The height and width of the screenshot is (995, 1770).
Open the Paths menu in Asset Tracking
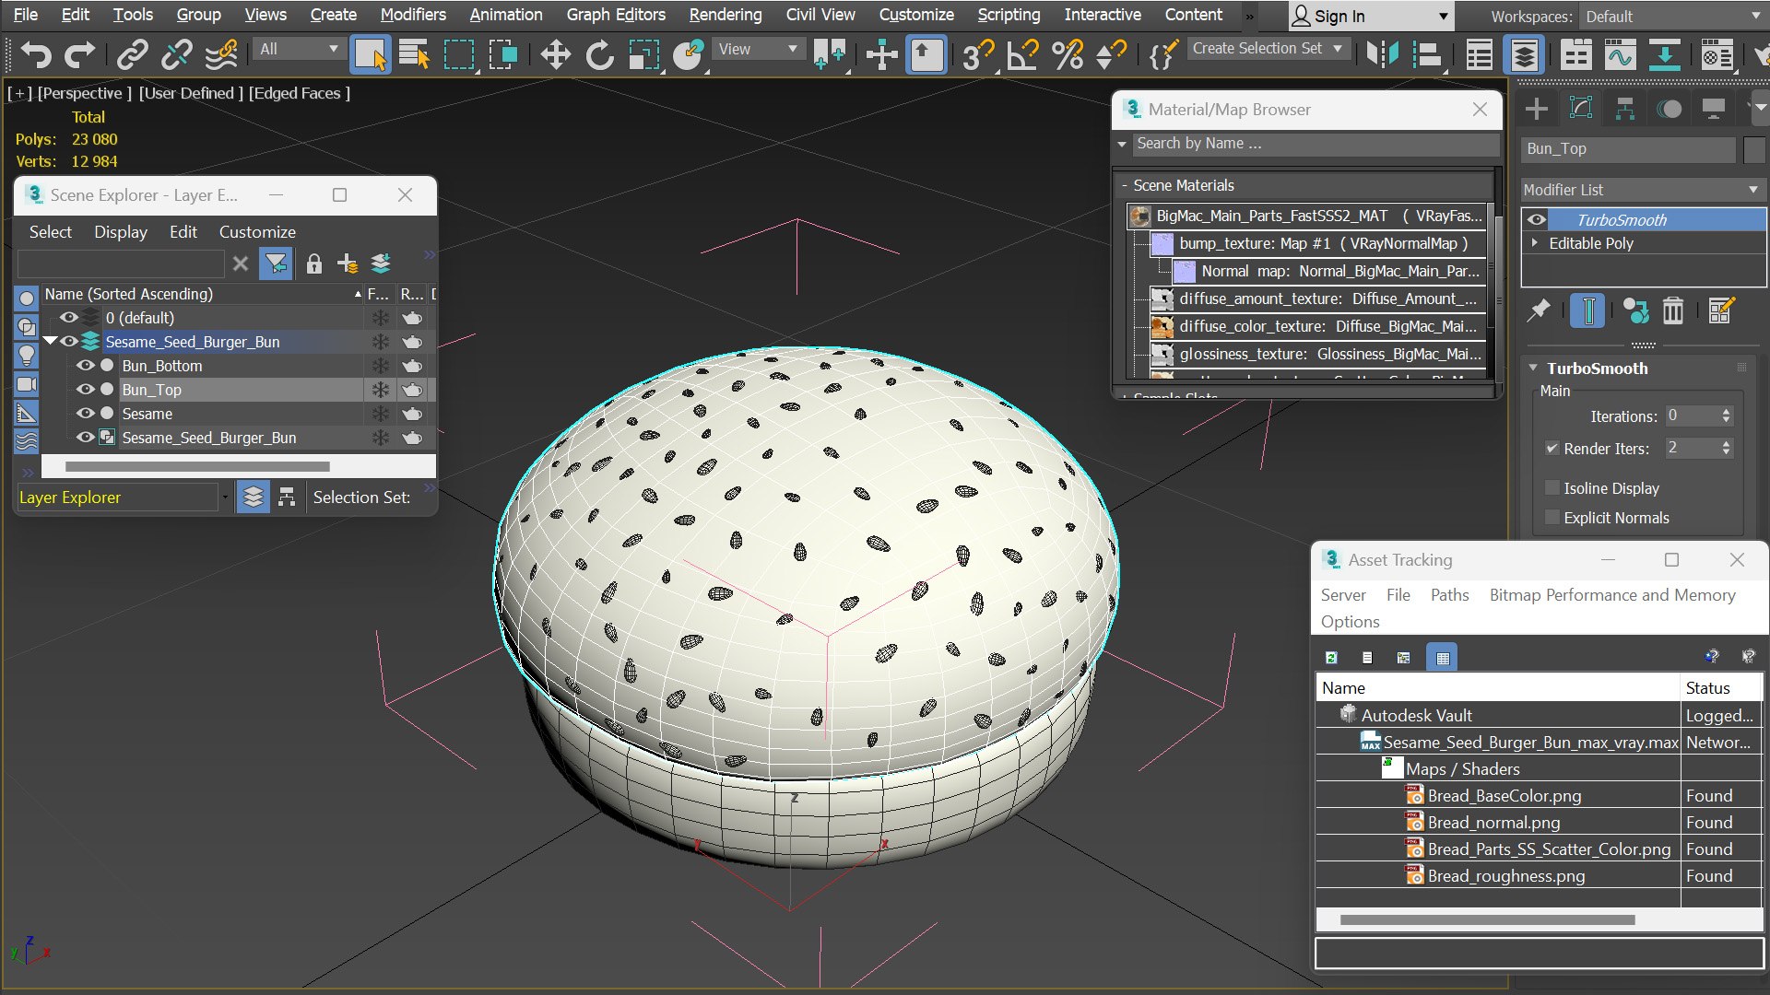tap(1449, 595)
